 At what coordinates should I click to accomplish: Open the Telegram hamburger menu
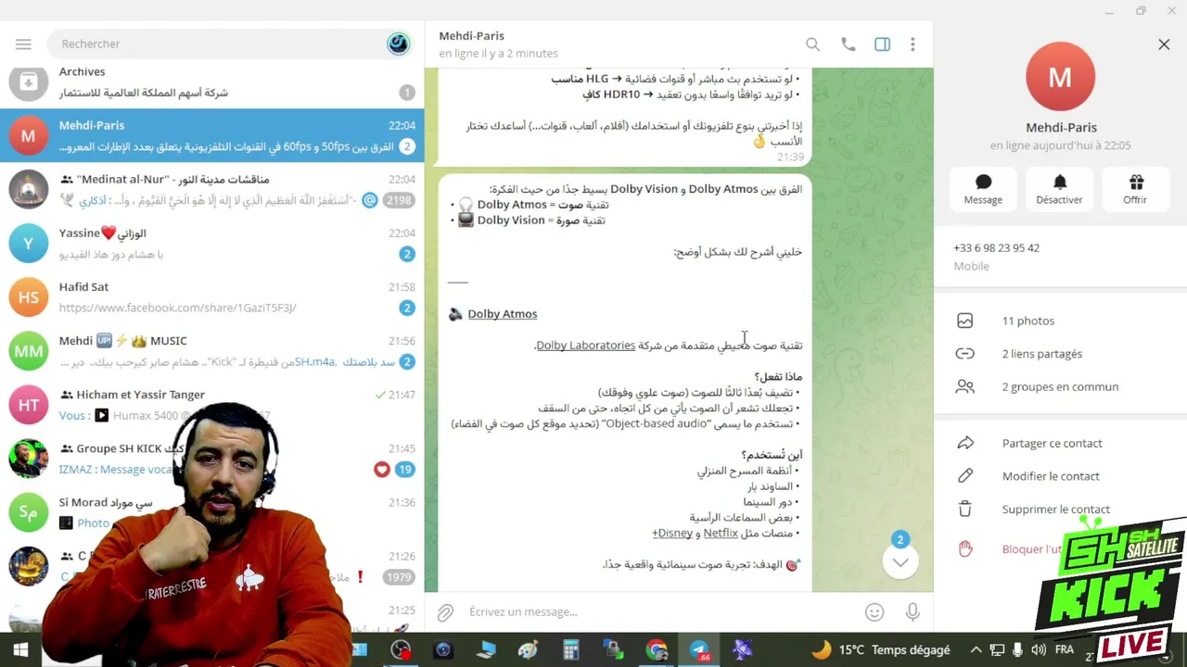tap(23, 44)
